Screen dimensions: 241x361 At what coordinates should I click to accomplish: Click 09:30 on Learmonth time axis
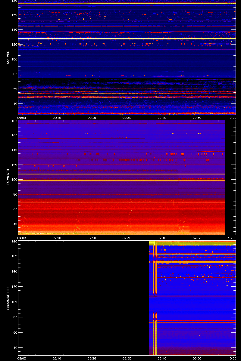pos(127,238)
